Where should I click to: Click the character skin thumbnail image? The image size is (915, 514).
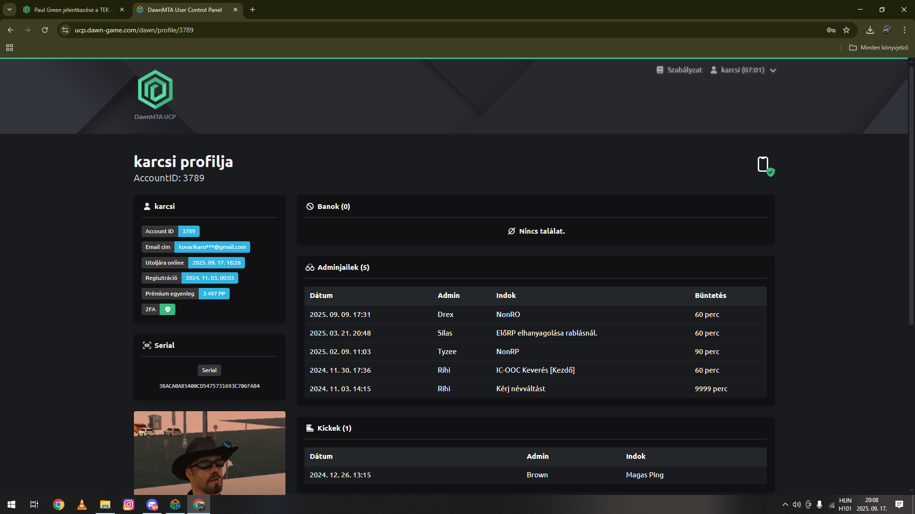pyautogui.click(x=209, y=452)
